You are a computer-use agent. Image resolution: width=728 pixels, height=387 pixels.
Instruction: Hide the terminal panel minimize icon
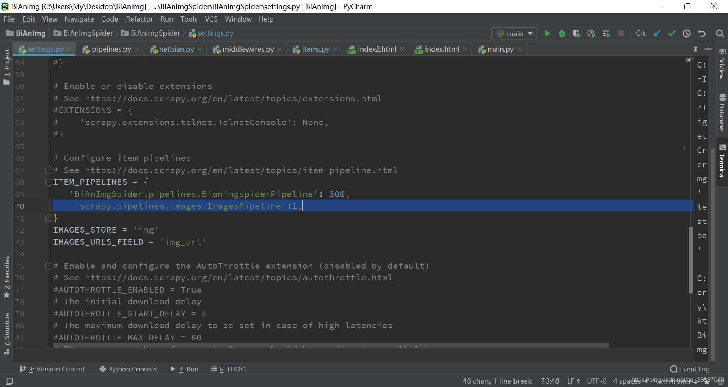708,49
